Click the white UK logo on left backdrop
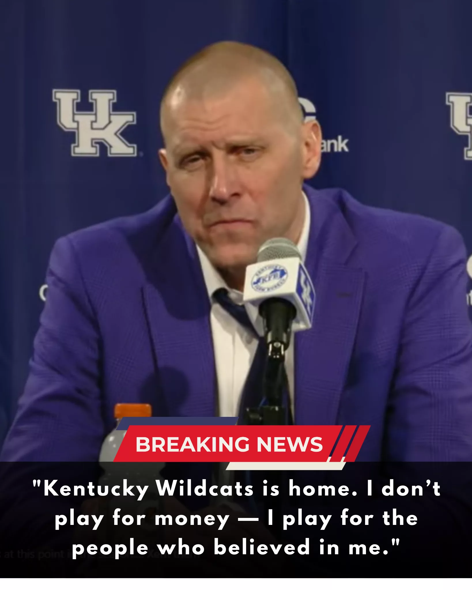The image size is (472, 590). click(x=95, y=123)
